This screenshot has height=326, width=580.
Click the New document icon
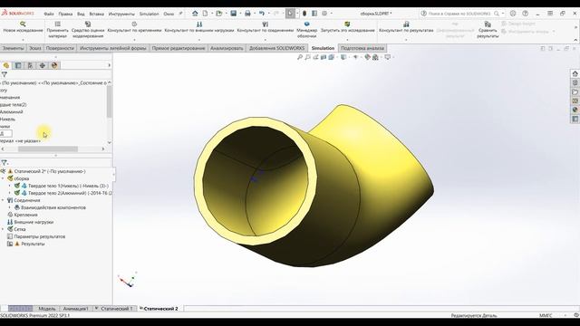tap(205, 14)
